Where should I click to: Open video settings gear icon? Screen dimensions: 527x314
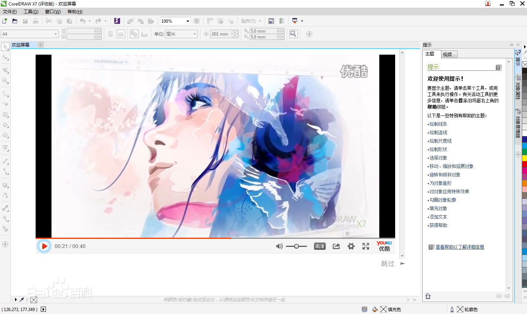(x=351, y=246)
